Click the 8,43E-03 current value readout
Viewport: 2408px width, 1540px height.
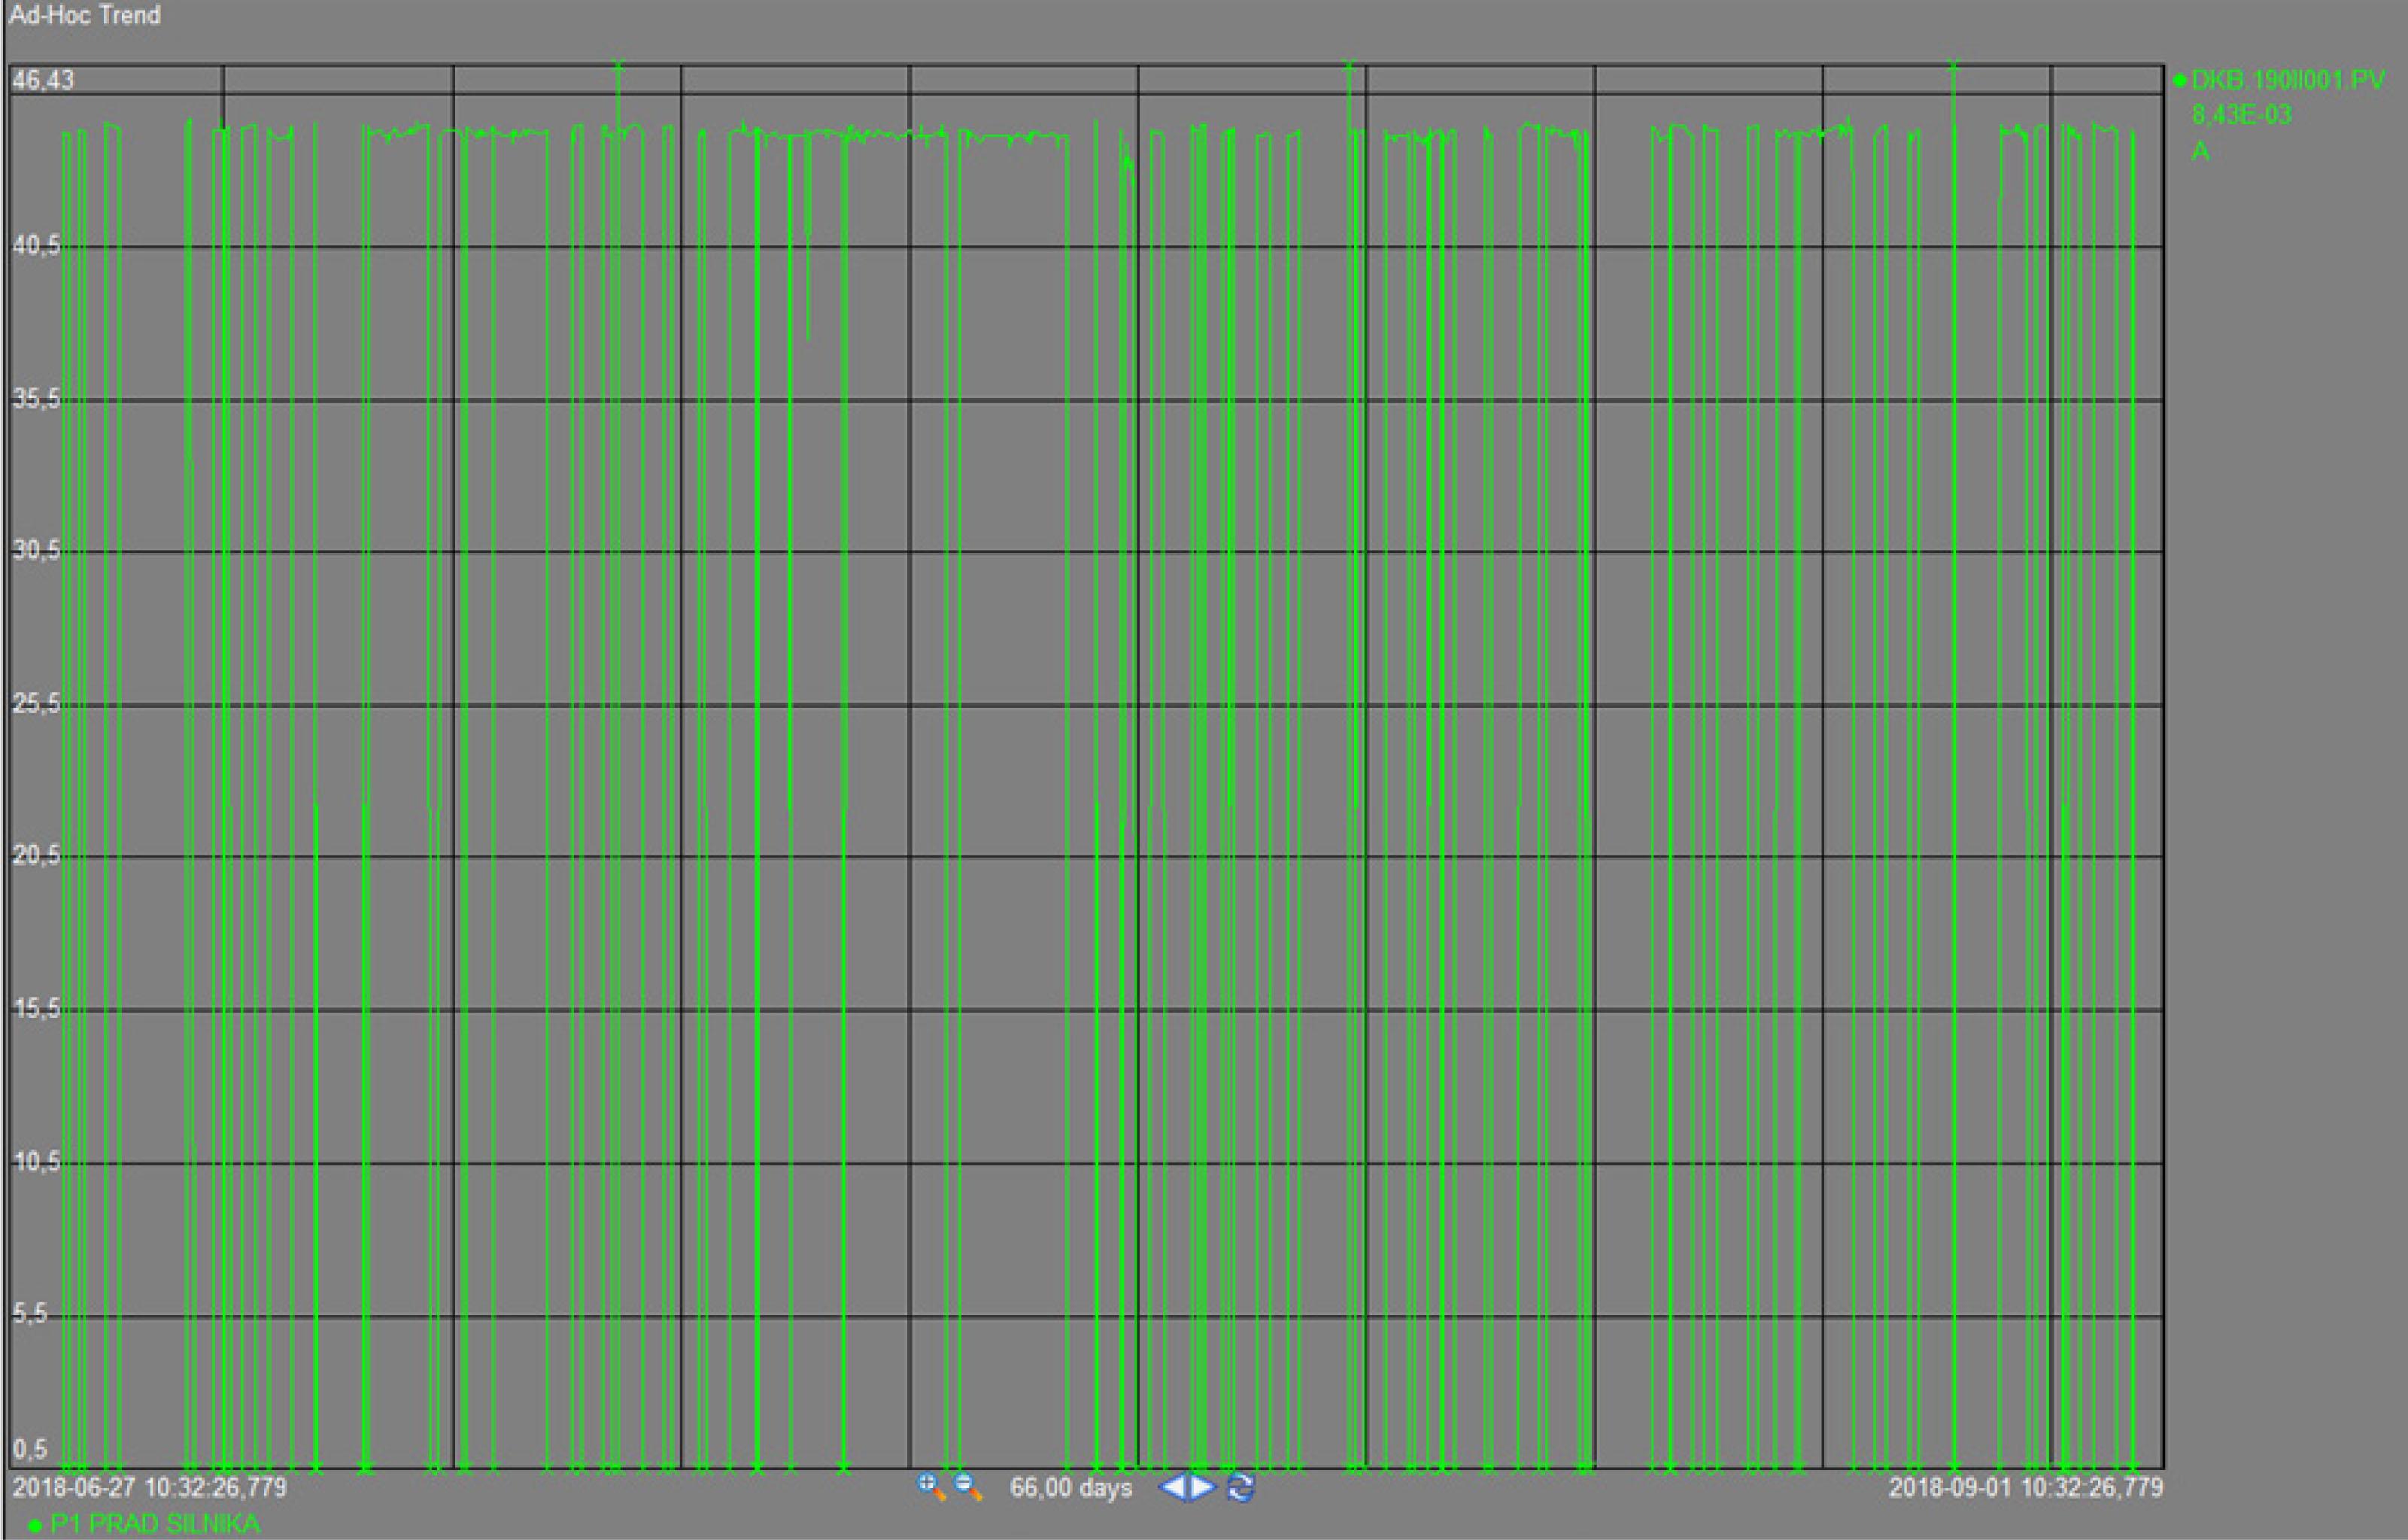coord(2241,115)
